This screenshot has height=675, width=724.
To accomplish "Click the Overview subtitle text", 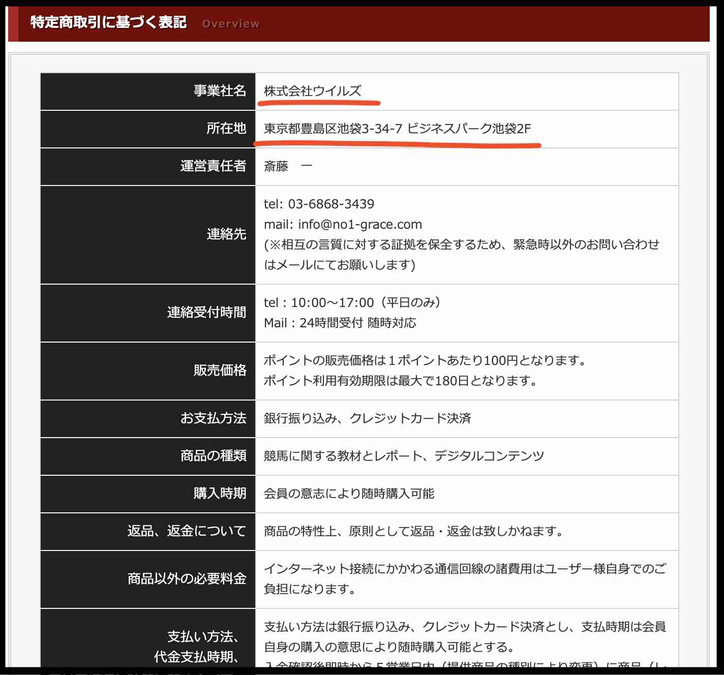I will coord(231,23).
